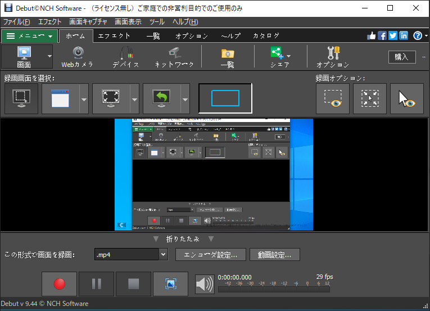Image resolution: width=430 pixels, height=311 pixels.
Task: Choose the ネットワーク camera source
Action: click(x=174, y=57)
